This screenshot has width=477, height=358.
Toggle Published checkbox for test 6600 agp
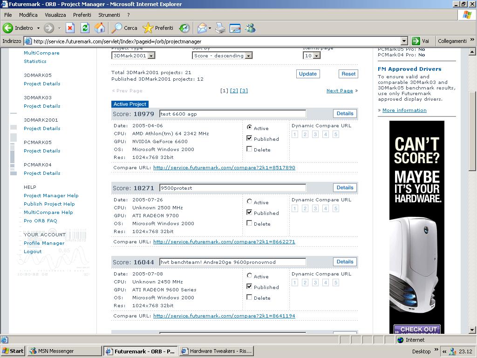(249, 138)
